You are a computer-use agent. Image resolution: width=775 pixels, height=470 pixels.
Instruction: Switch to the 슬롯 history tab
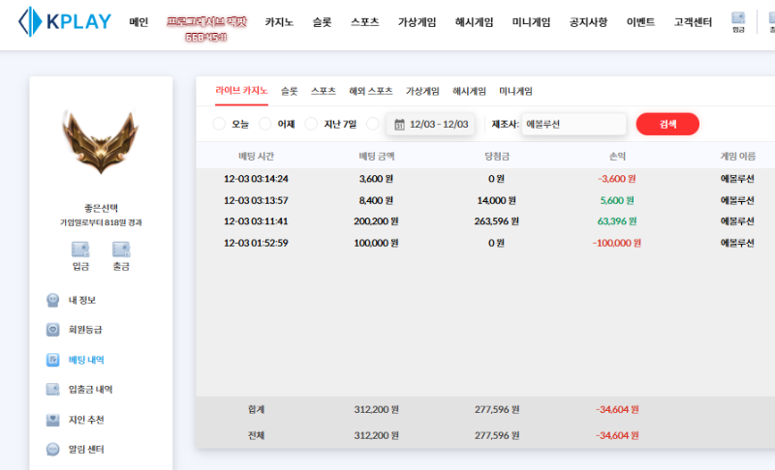(289, 91)
